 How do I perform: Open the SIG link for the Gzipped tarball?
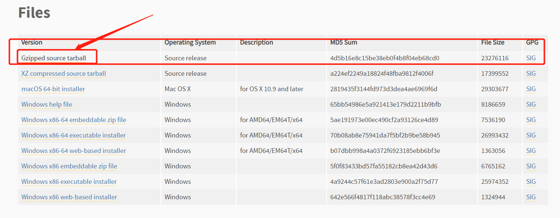coord(531,58)
